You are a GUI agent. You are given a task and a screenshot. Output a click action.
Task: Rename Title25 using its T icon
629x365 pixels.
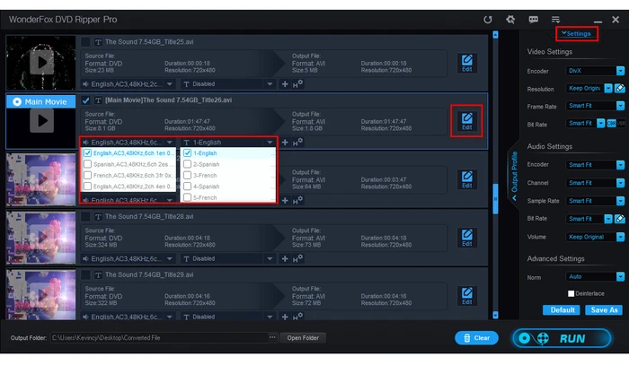(98, 42)
